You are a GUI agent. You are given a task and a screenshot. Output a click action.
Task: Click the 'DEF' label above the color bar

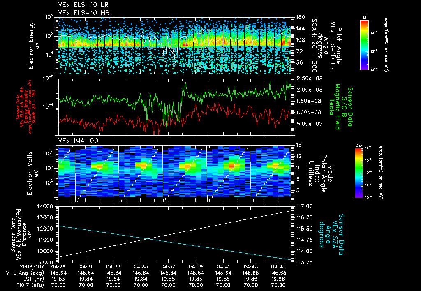click(359, 145)
